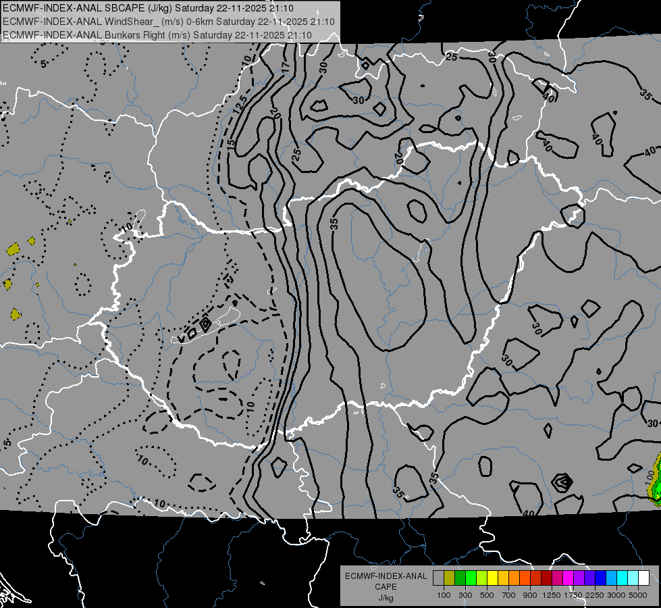
Task: Click the 'CAPE' label in legend
Action: [x=386, y=587]
